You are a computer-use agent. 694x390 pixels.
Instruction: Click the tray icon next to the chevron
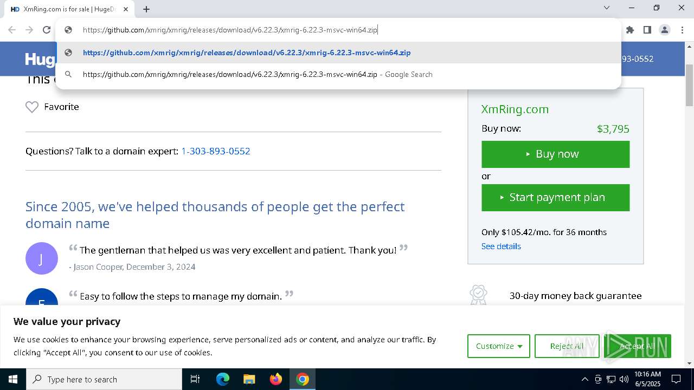pos(598,379)
